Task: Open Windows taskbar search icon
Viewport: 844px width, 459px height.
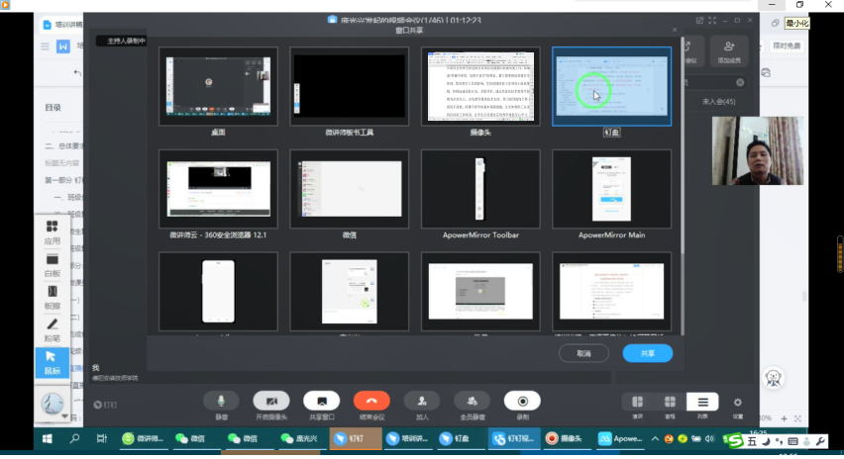Action: (x=74, y=438)
